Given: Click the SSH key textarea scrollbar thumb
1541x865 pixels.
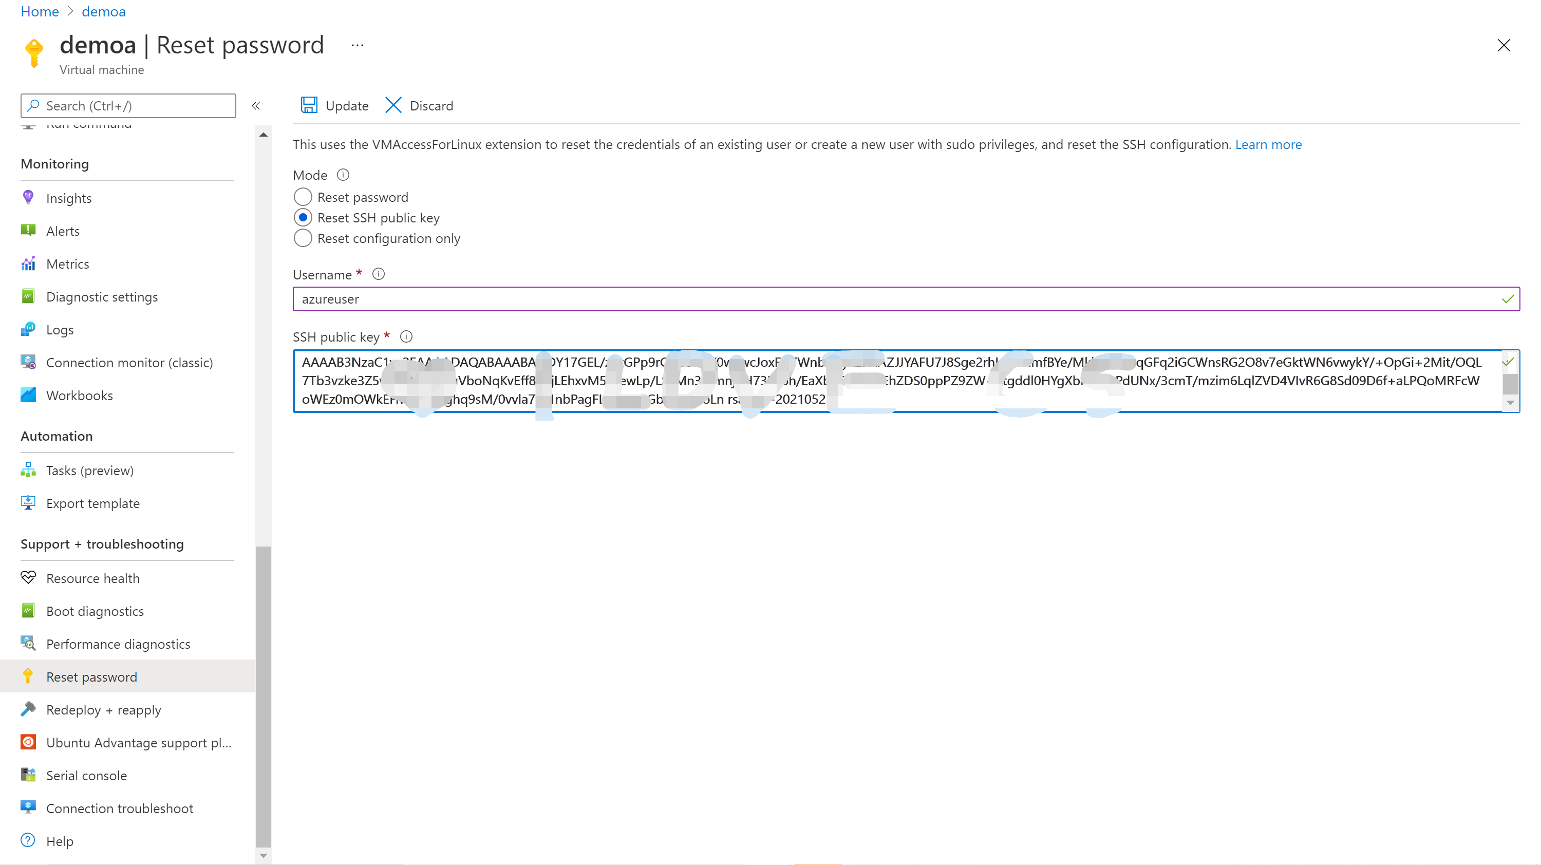Looking at the screenshot, I should (x=1511, y=384).
